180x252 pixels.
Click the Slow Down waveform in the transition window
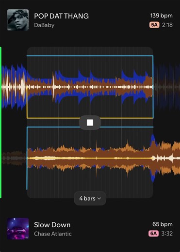coord(90,158)
